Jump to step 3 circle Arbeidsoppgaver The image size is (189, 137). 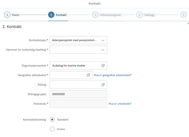point(95,15)
